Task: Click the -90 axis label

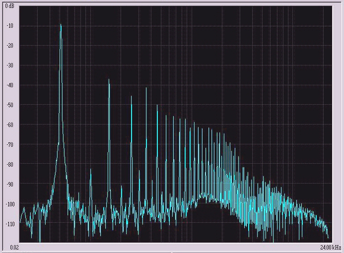Action: point(10,184)
